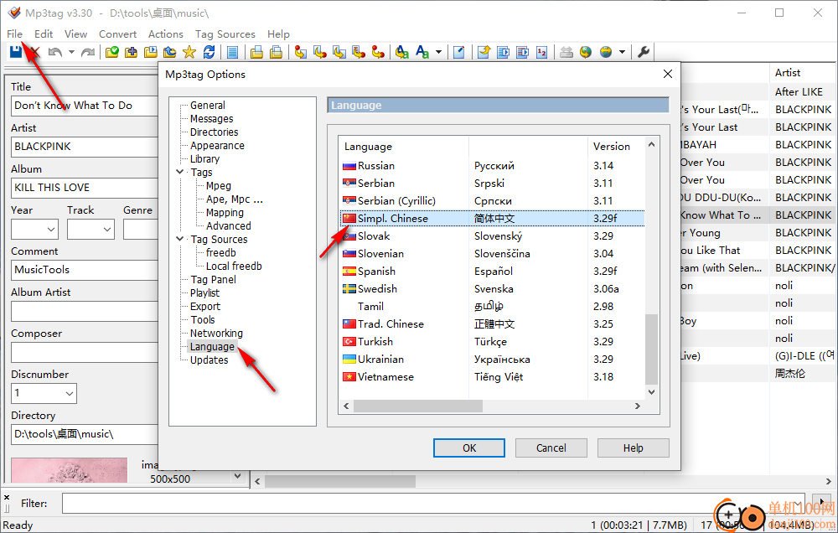Viewport: 838px width, 533px height.
Task: Open favorite directories with the star icon
Action: click(189, 52)
